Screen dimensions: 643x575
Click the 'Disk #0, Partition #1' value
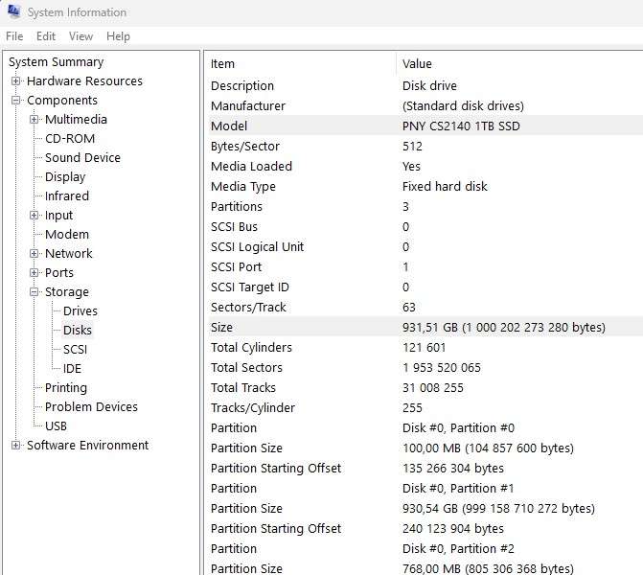point(458,488)
